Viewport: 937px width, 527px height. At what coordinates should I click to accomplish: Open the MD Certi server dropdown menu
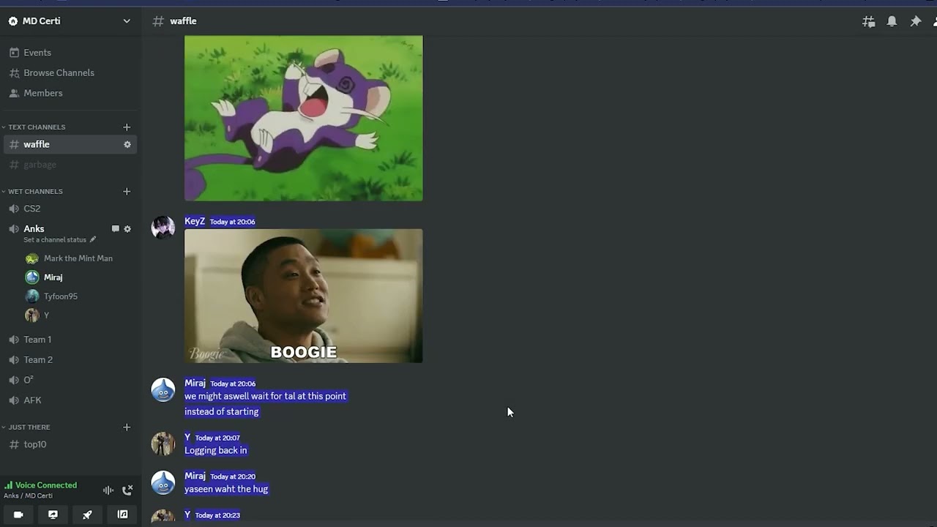pos(127,21)
